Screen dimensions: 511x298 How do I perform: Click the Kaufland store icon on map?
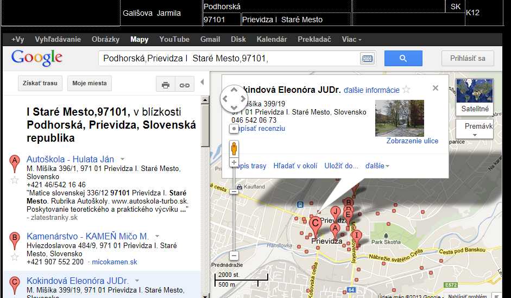point(239,187)
